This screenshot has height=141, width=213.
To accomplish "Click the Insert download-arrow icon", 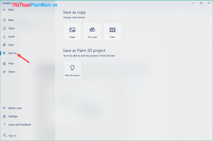I will [4, 37].
